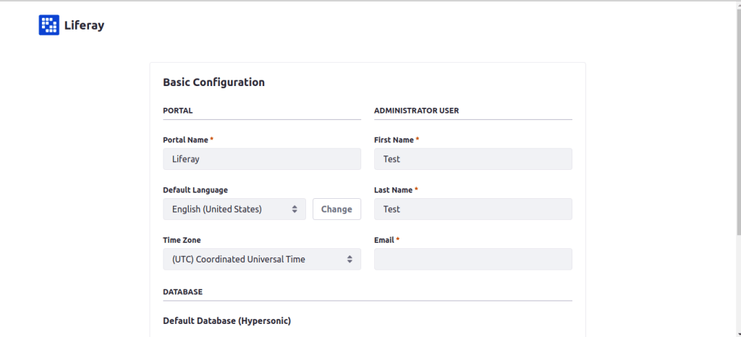Click the Default Language select arrows icon
The height and width of the screenshot is (337, 741).
295,209
